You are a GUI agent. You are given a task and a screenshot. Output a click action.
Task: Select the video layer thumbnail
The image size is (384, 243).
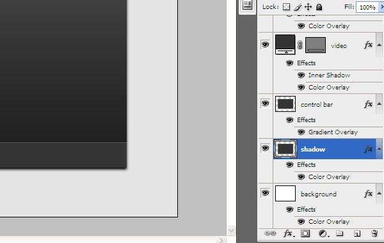[285, 45]
